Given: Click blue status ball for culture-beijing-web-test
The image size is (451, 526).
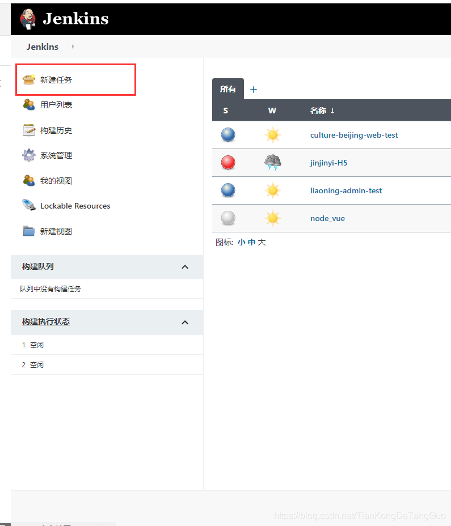Looking at the screenshot, I should pos(228,135).
